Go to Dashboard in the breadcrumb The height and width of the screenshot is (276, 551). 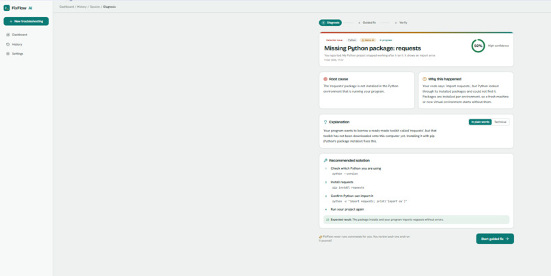click(x=66, y=7)
